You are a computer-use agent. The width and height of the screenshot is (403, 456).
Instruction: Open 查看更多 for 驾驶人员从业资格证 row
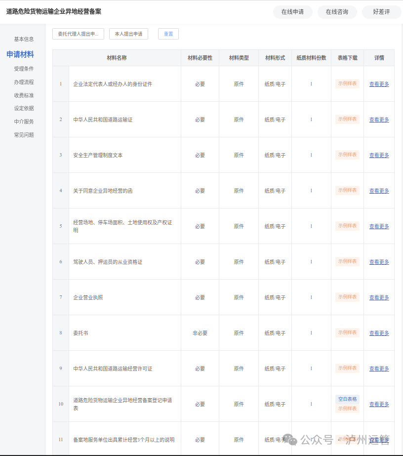pos(379,262)
